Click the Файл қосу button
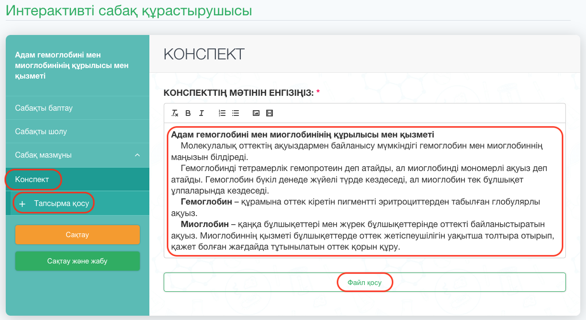Viewport: 586px width, 320px height. 365,282
